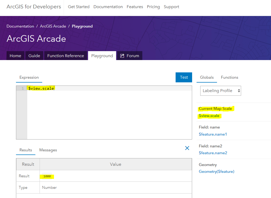The height and width of the screenshot is (198, 271).
Task: Switch to the Globals tab
Action: click(x=207, y=77)
